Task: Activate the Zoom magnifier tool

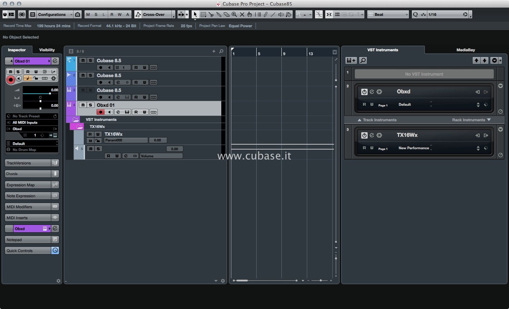Action: 234,14
